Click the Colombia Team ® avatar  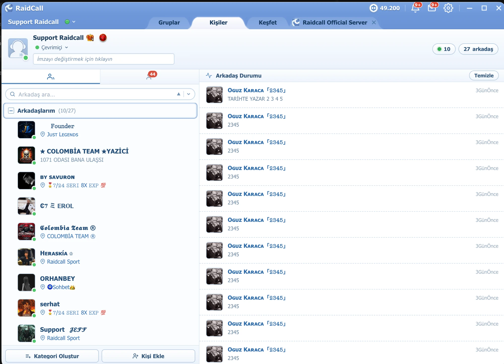point(26,231)
